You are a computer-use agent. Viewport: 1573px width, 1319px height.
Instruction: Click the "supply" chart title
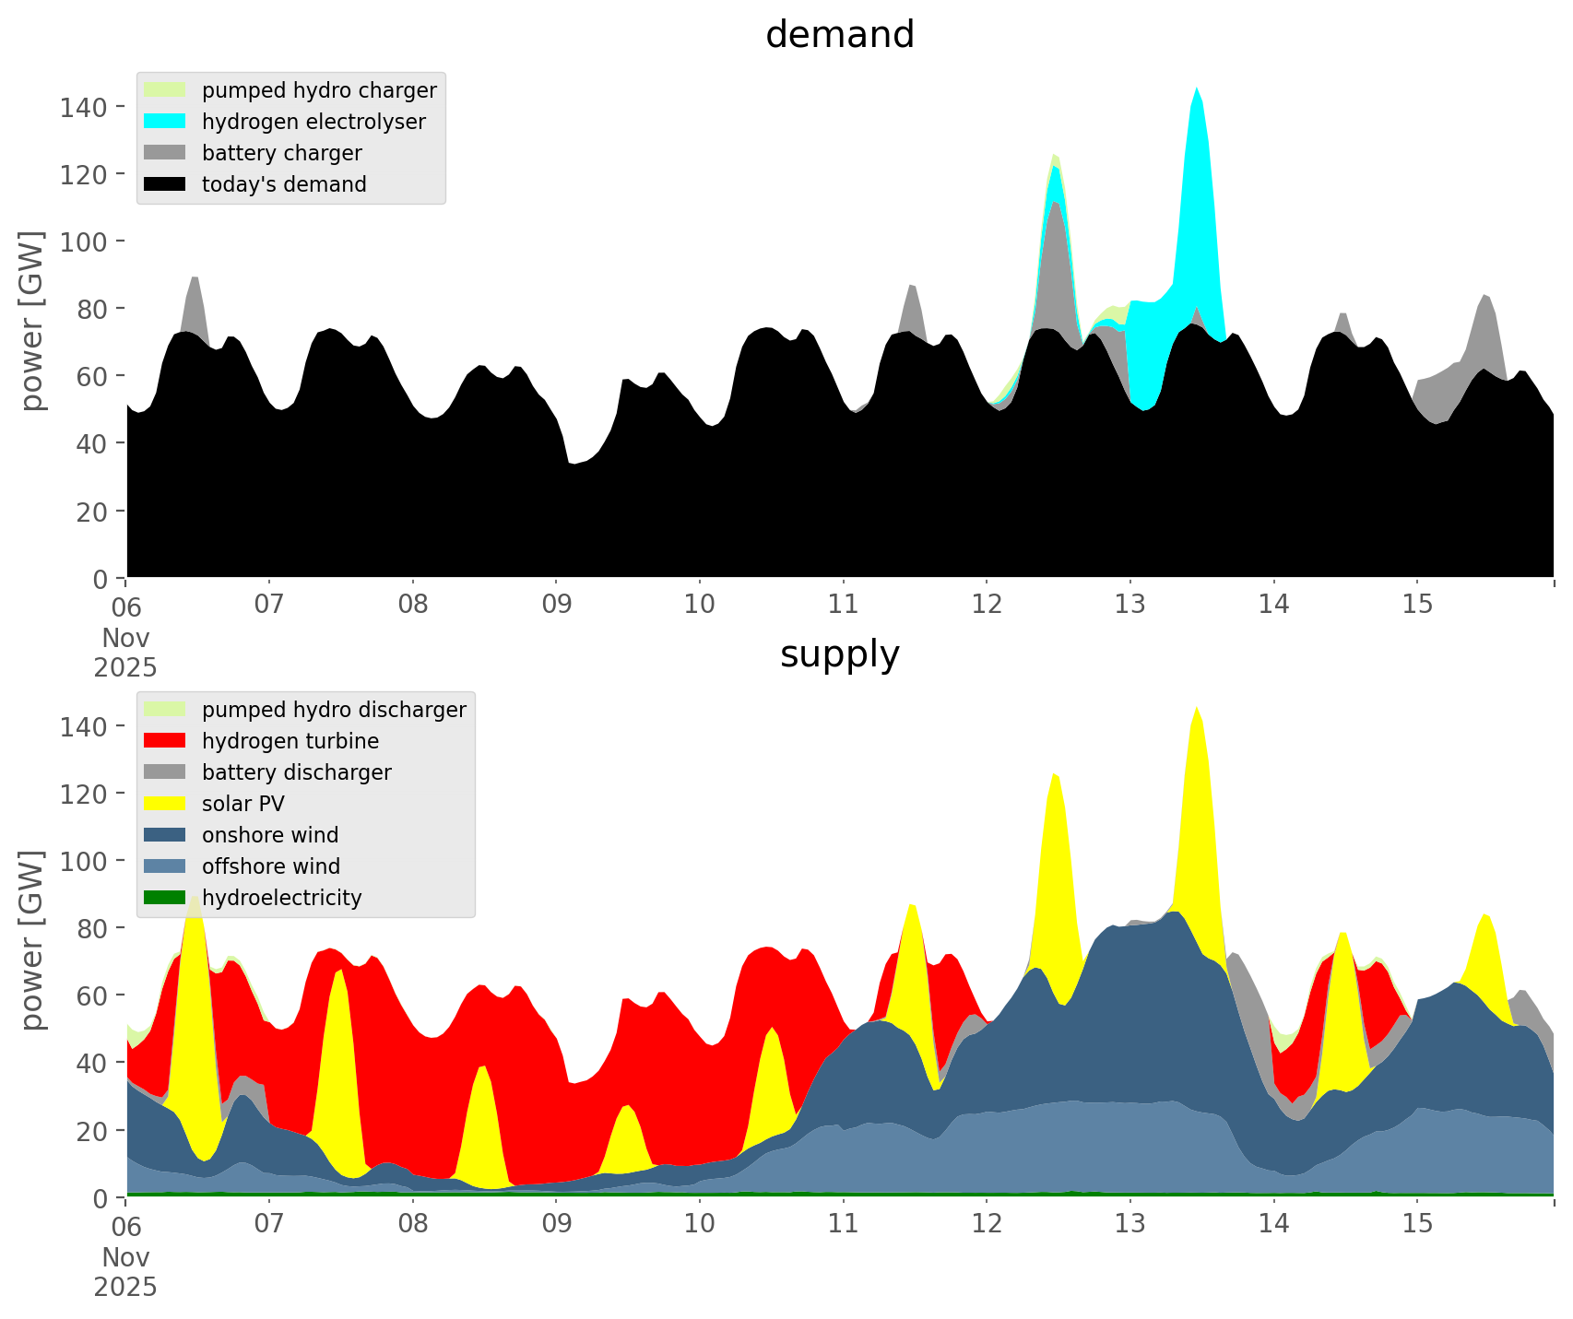pyautogui.click(x=839, y=654)
